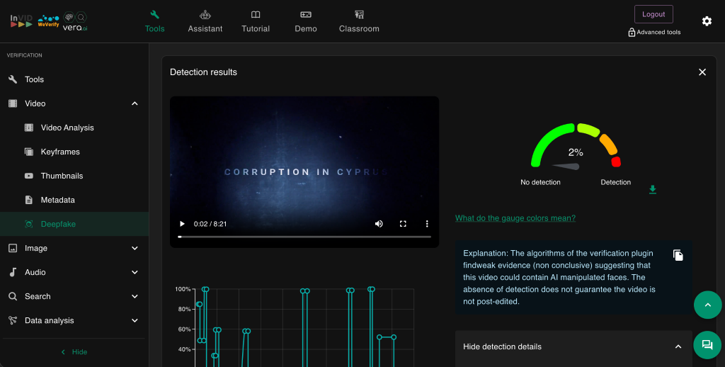
Task: Copy the explanation text with copy icon
Action: [678, 255]
